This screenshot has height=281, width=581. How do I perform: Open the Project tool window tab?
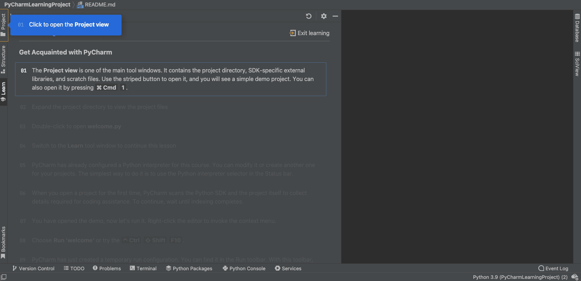point(4,25)
